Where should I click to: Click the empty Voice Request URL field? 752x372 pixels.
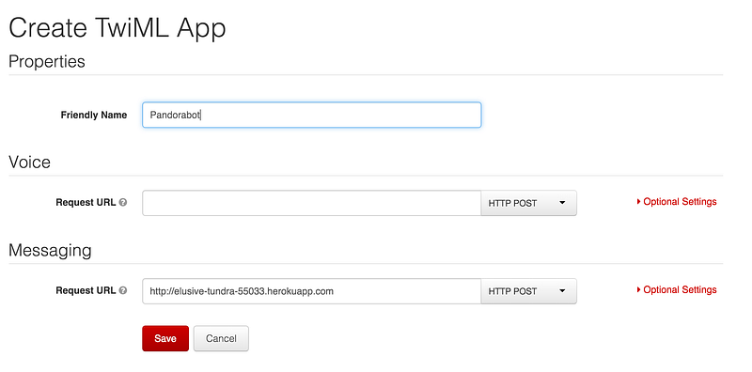312,203
